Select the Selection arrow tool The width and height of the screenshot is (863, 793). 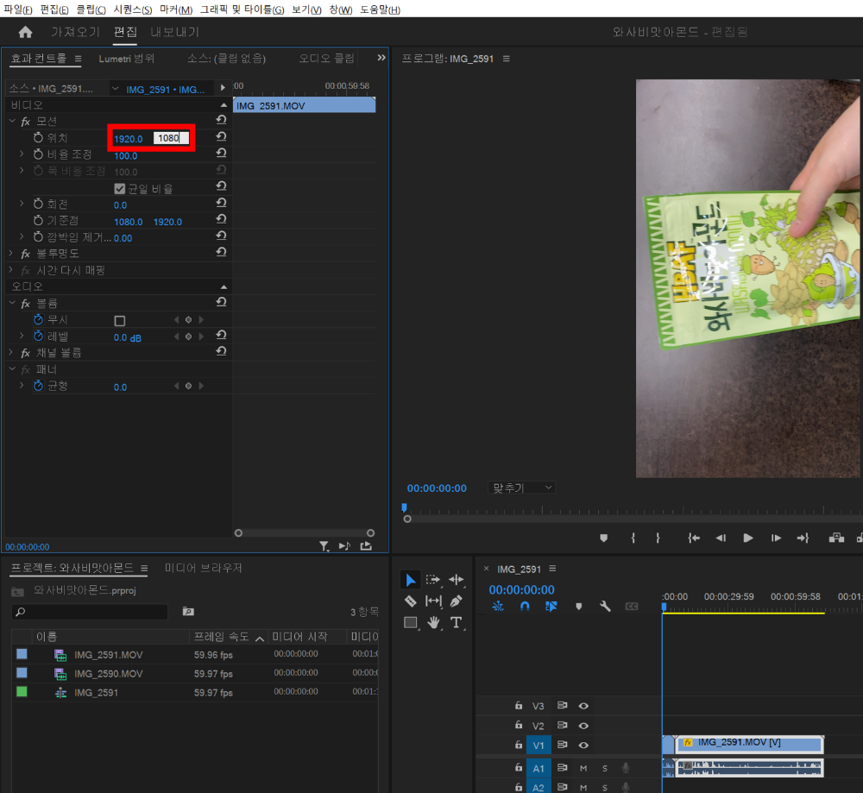coord(411,580)
